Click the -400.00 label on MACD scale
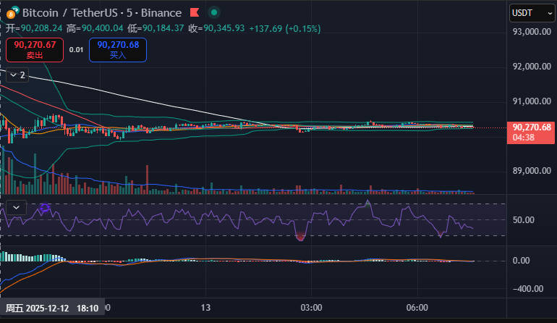The image size is (557, 323). [526, 288]
